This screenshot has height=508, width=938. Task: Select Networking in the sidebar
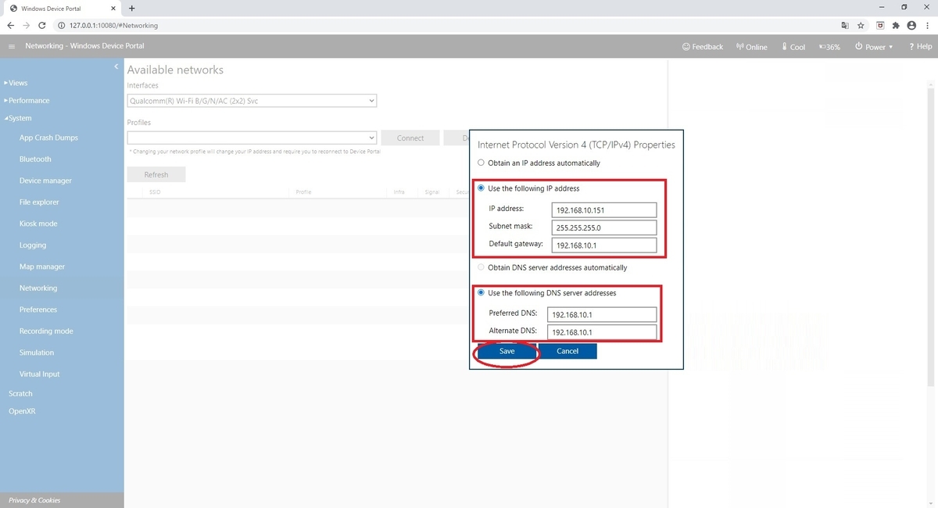pos(38,288)
